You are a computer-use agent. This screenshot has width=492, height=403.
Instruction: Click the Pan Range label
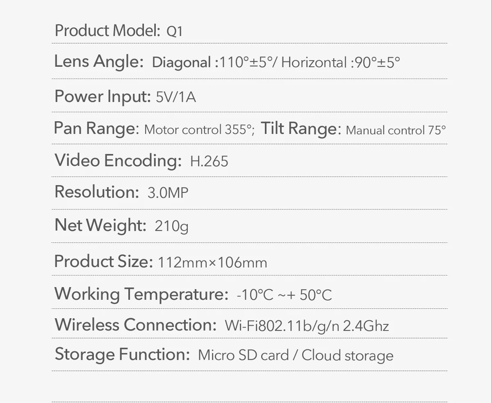97,128
